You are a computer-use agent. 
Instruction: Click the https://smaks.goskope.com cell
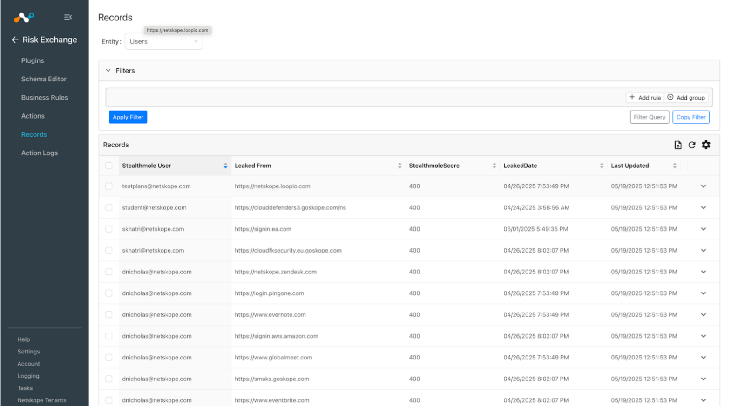click(x=272, y=379)
